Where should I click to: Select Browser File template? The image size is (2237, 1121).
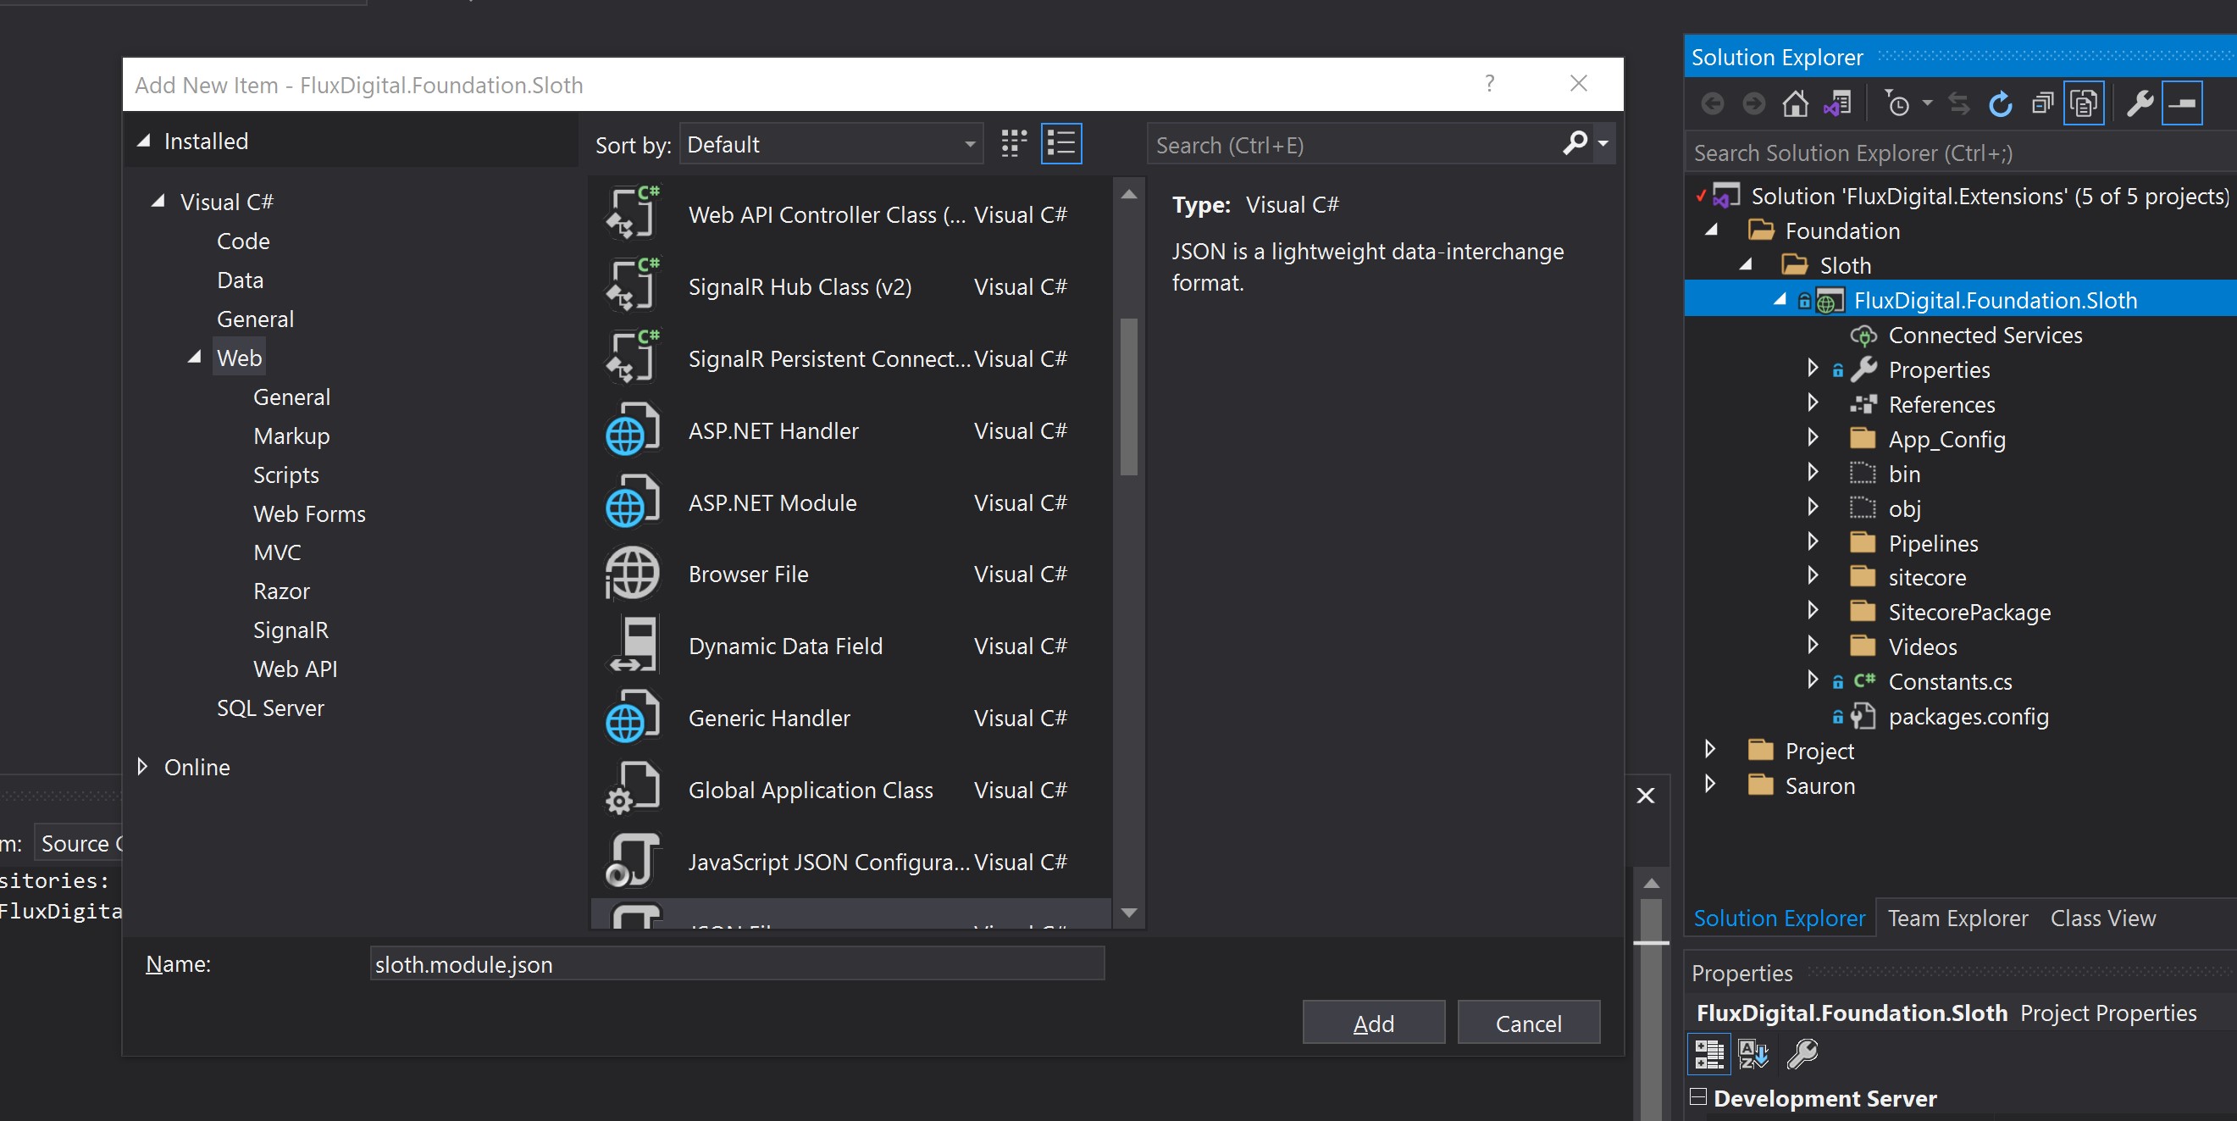coord(851,574)
